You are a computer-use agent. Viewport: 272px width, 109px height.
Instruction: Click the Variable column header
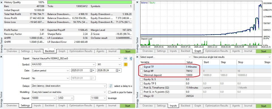(x=162, y=62)
